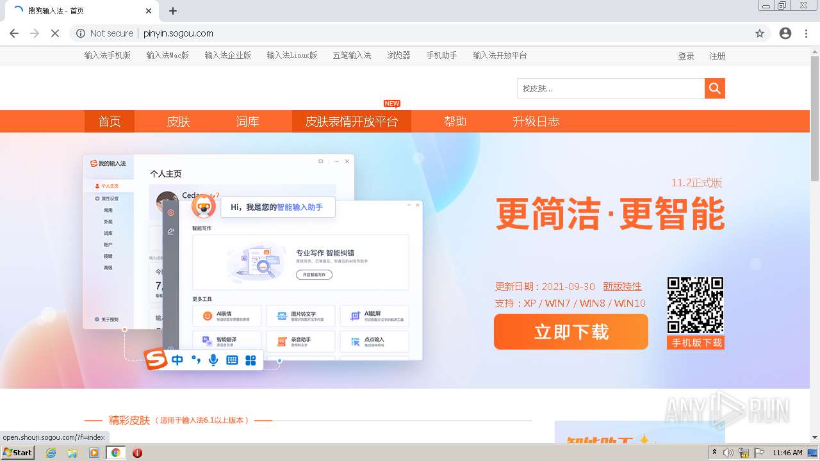The width and height of the screenshot is (820, 461).
Task: Close the 搜狗输入法 tab
Action: 149,11
